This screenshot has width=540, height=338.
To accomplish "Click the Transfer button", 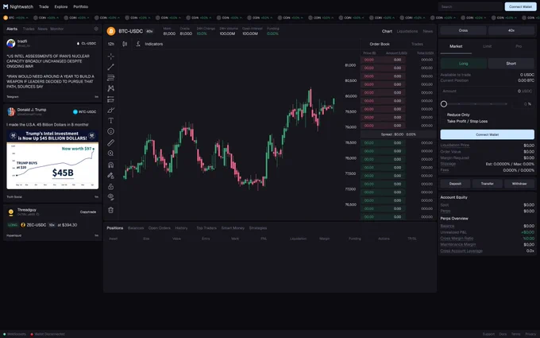I will click(487, 184).
